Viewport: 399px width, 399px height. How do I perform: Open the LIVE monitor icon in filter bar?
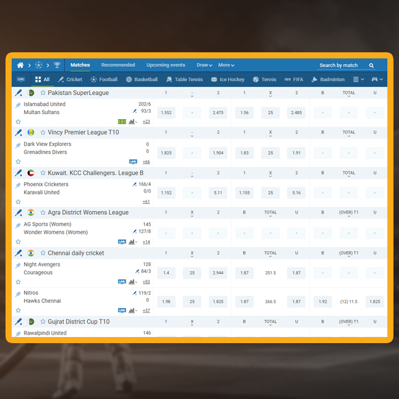point(21,79)
